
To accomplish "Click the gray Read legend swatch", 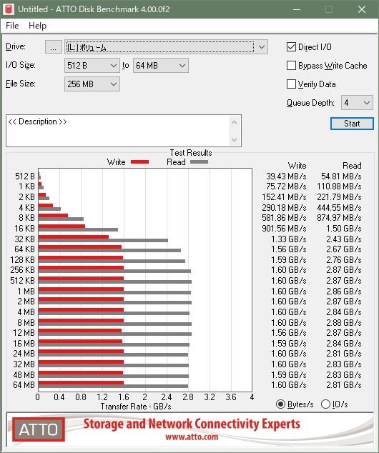I will pos(200,162).
